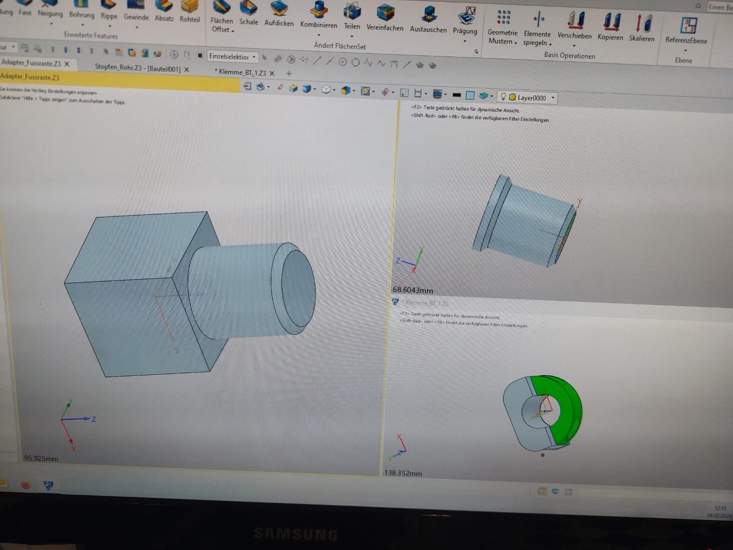Switch to the Stopfen_Rohr.Z3 tab

(x=137, y=68)
